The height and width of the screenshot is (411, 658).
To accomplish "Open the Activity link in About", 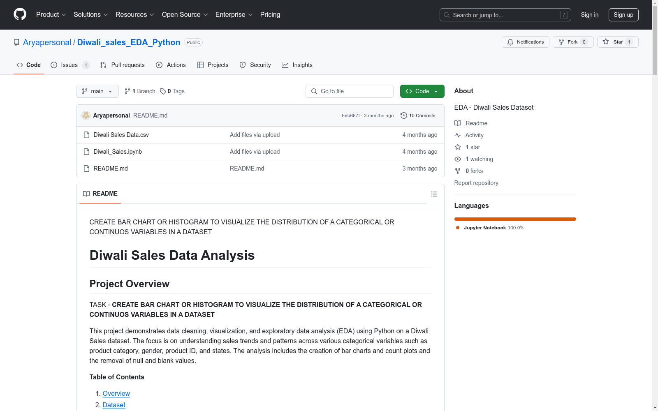I will [x=469, y=135].
